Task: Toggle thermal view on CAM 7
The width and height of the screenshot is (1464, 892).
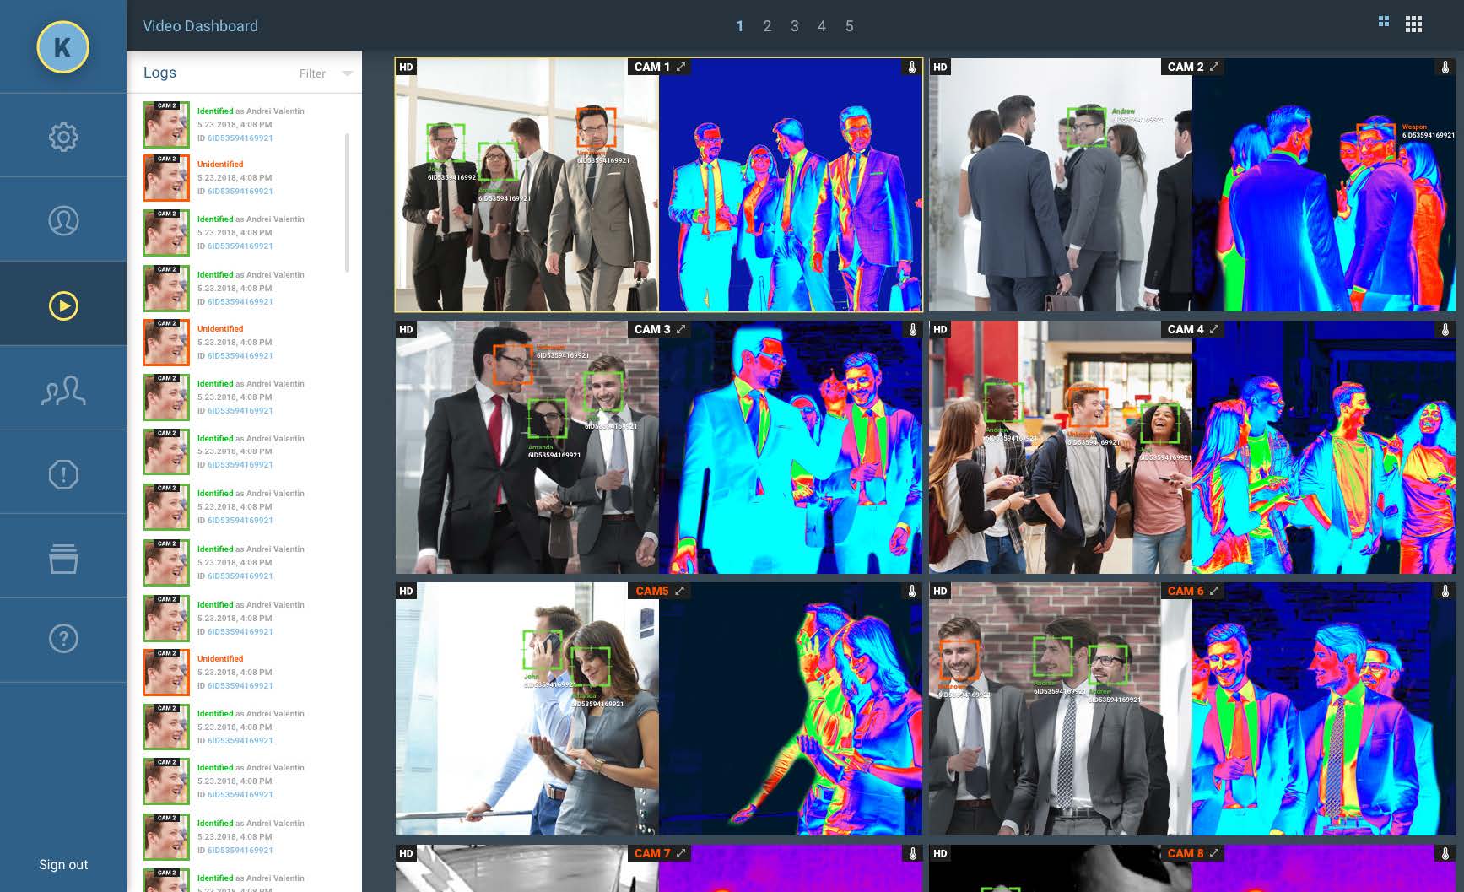Action: point(912,854)
